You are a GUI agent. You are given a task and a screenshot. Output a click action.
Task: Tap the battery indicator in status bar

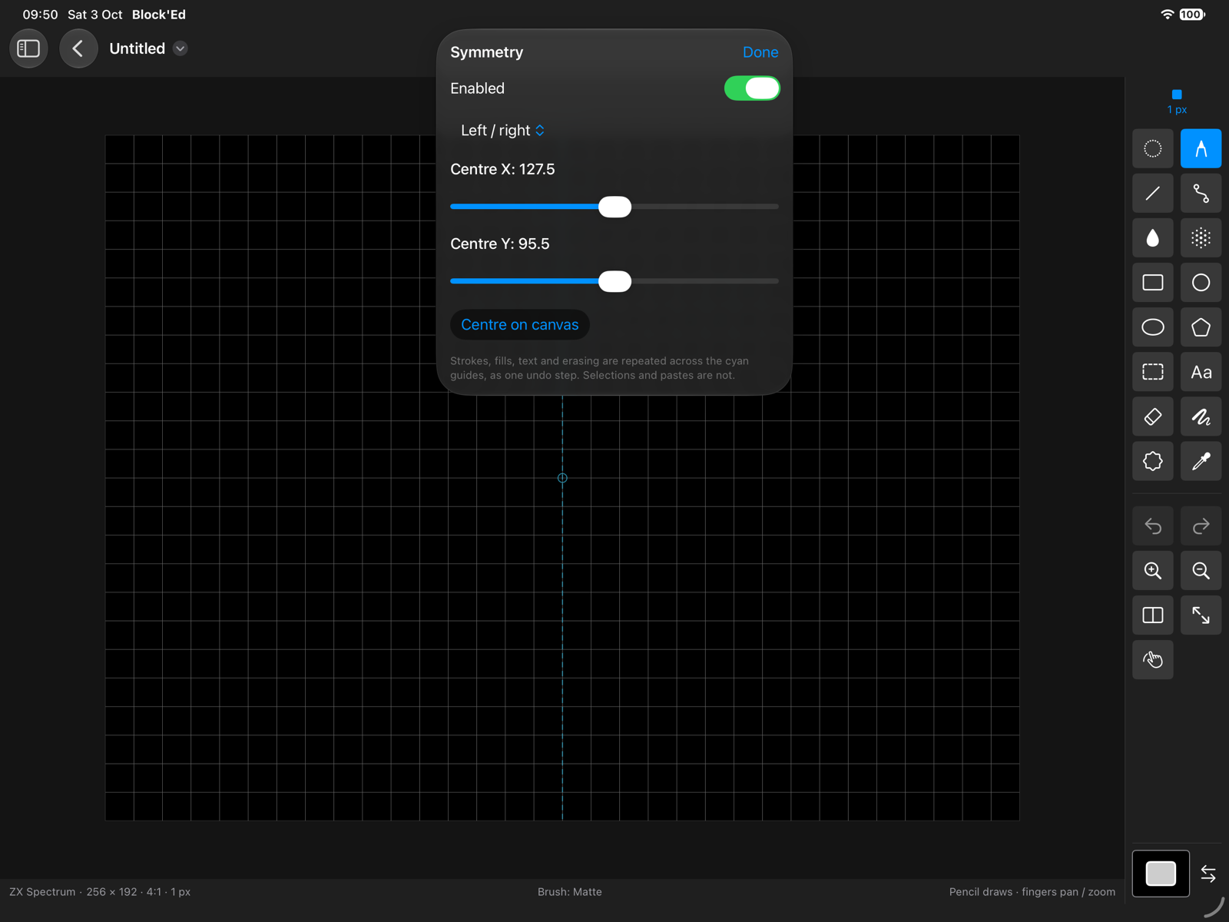pos(1192,15)
